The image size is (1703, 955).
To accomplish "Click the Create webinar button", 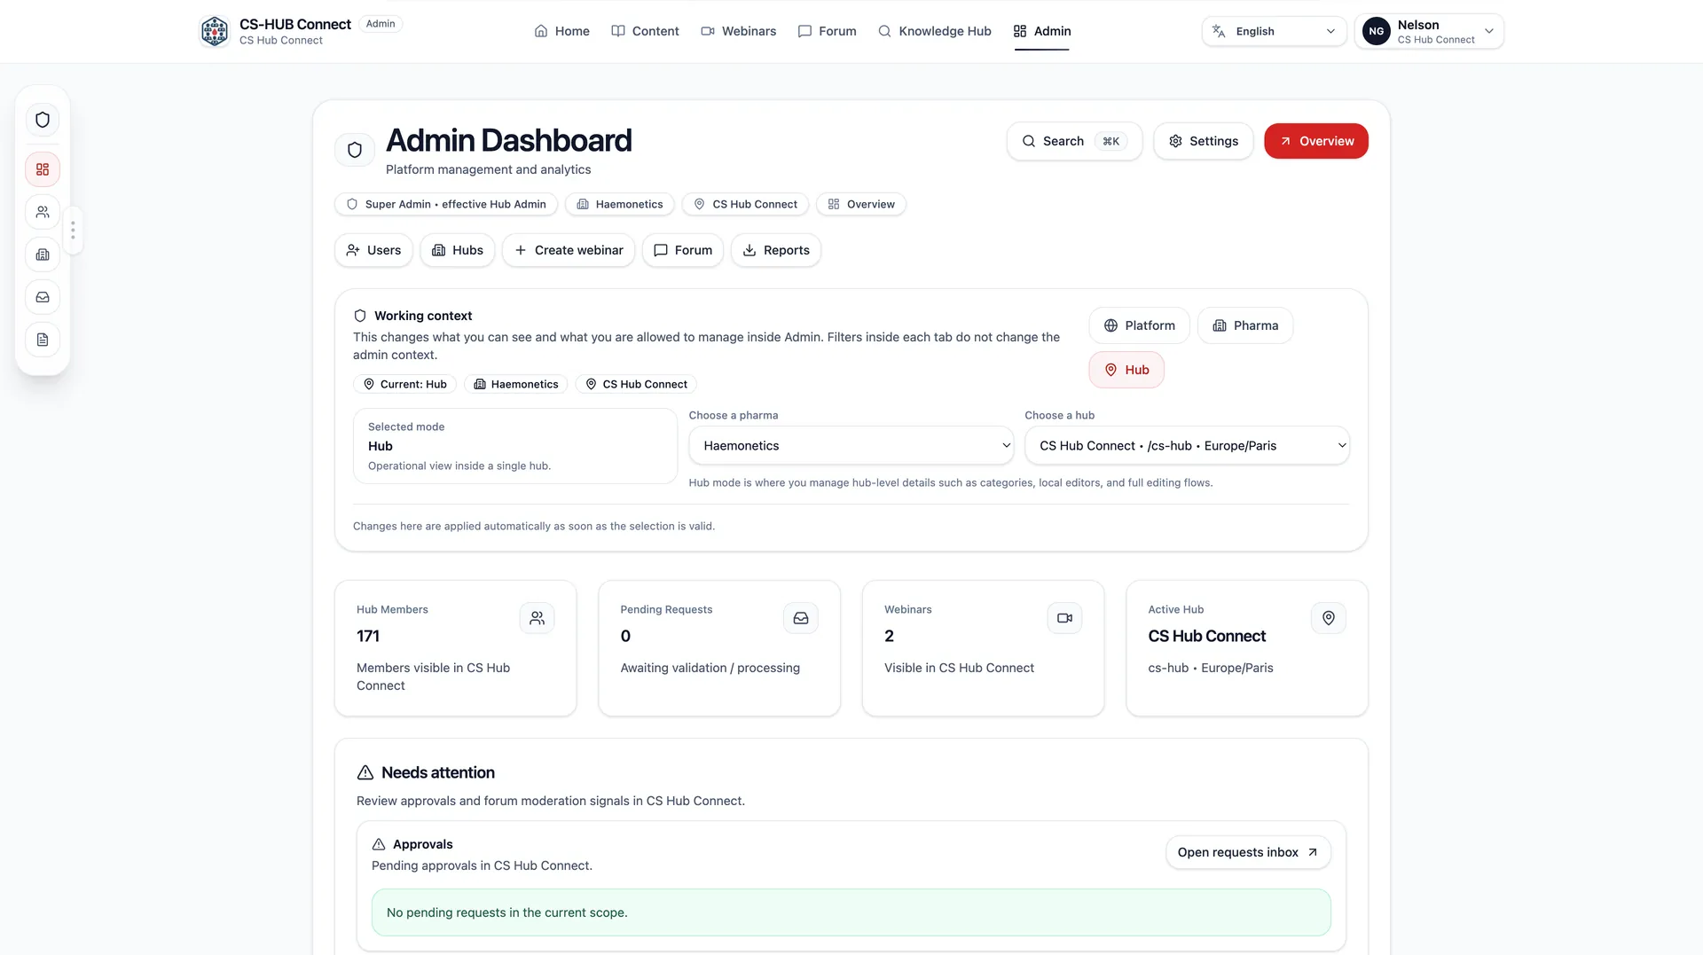I will click(x=569, y=250).
